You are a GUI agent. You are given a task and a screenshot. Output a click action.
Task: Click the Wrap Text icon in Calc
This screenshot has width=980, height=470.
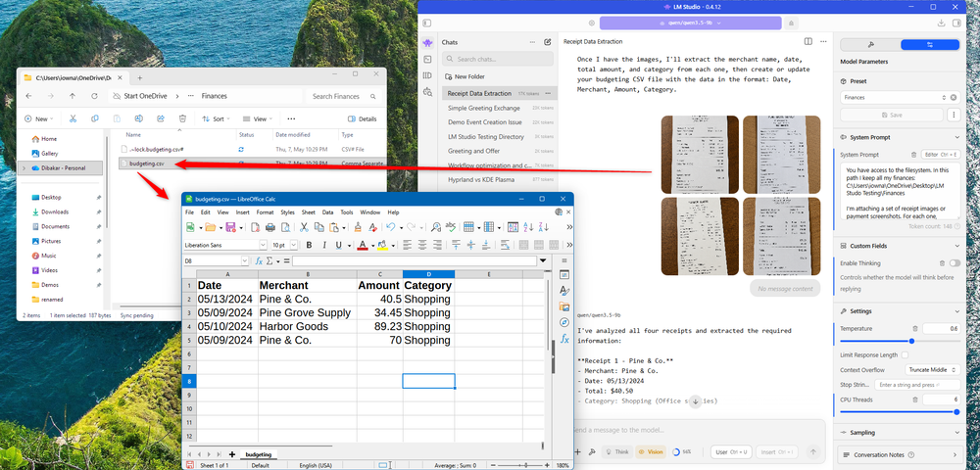tap(505, 246)
